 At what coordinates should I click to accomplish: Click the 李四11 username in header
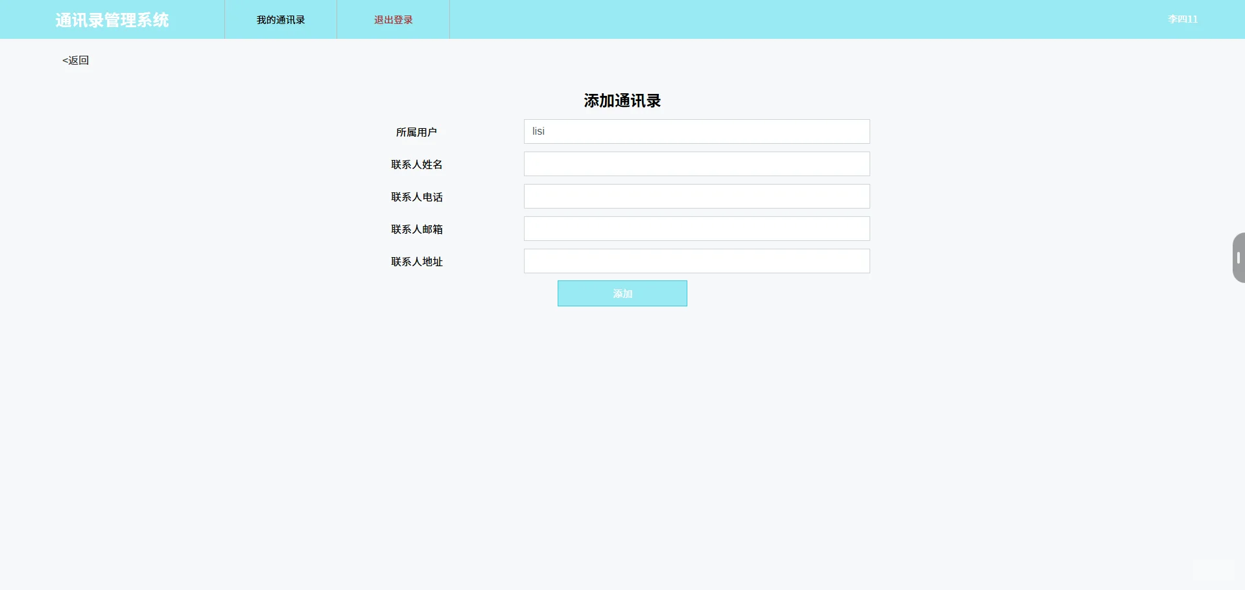click(x=1181, y=19)
